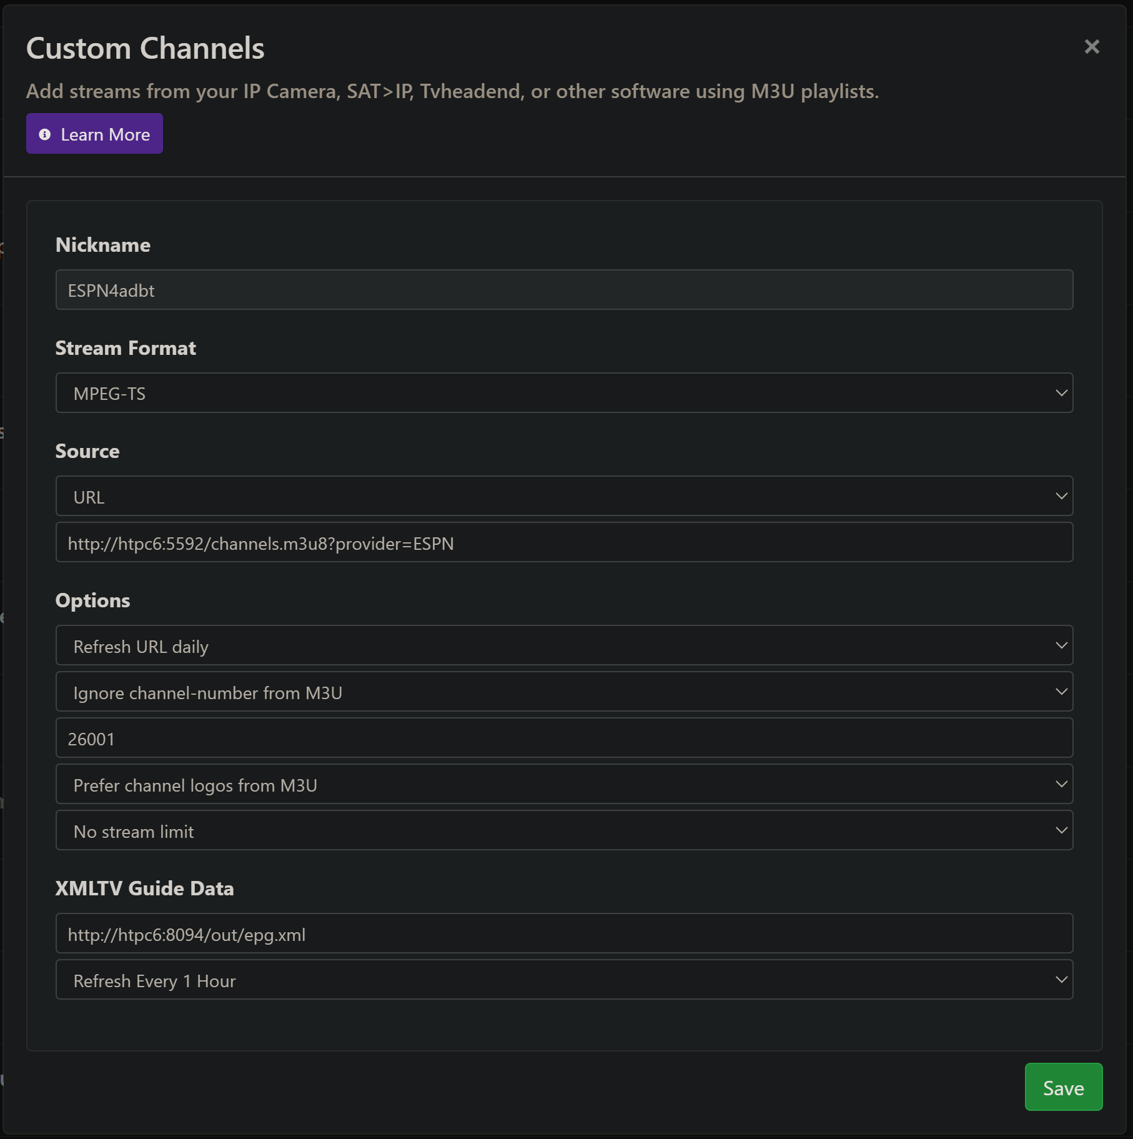Open the Stream Format MPEG-TS dropdown
This screenshot has width=1133, height=1139.
point(563,393)
